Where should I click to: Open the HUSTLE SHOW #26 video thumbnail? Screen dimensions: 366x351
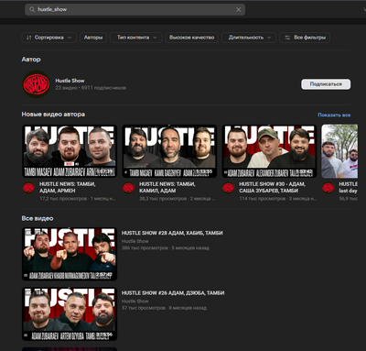click(70, 314)
